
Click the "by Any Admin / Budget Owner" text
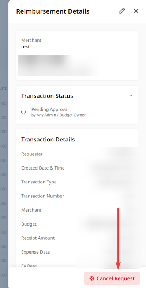(x=59, y=115)
